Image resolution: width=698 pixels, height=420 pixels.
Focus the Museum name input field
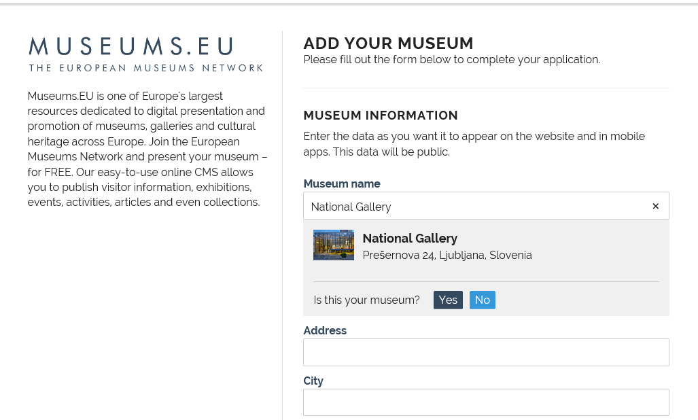(x=476, y=206)
